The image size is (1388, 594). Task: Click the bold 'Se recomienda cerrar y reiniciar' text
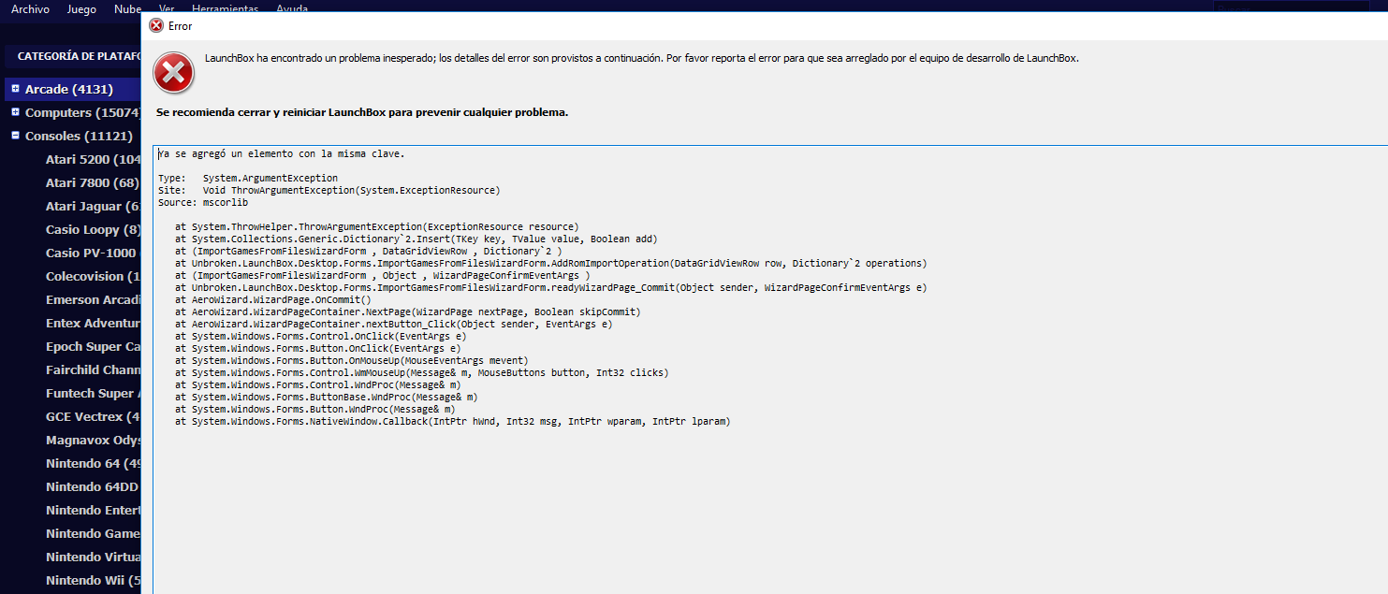pos(362,112)
